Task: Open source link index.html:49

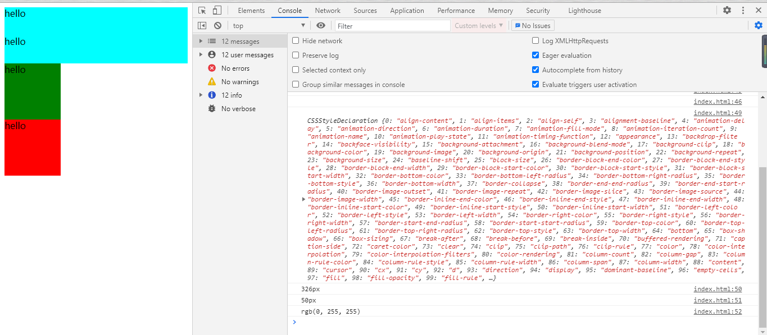Action: (718, 113)
